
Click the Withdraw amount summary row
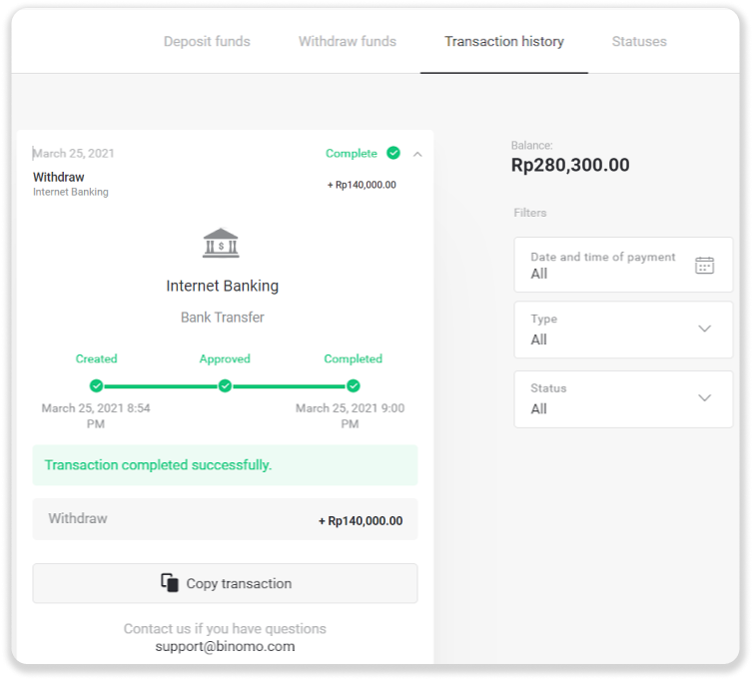(225, 519)
